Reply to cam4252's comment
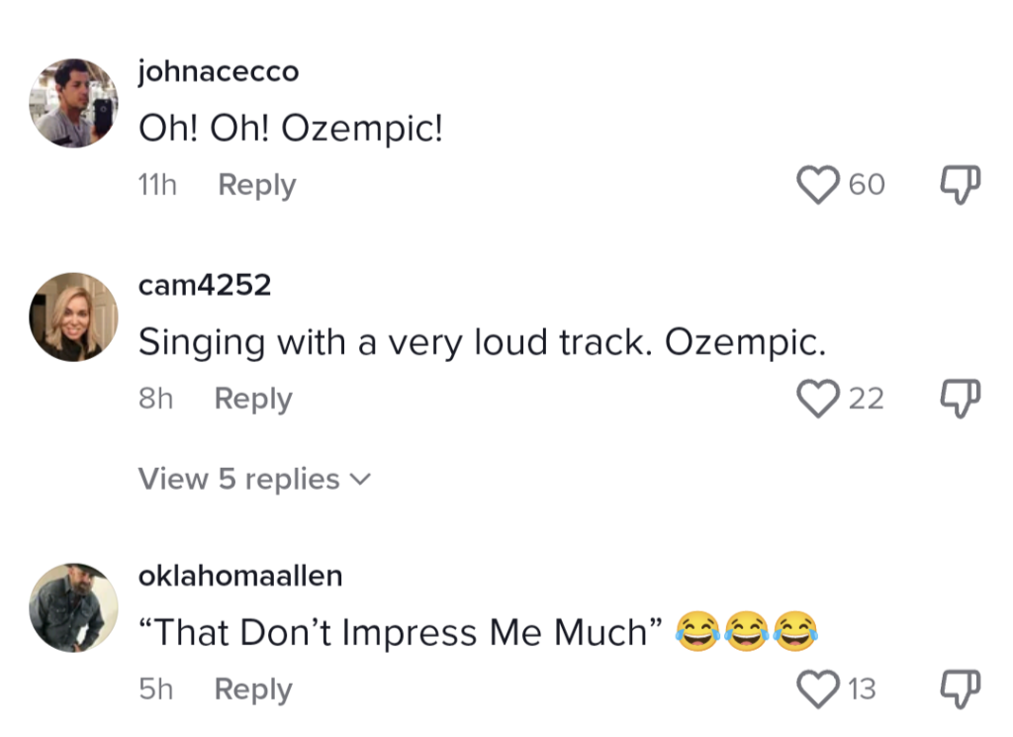 (x=253, y=399)
